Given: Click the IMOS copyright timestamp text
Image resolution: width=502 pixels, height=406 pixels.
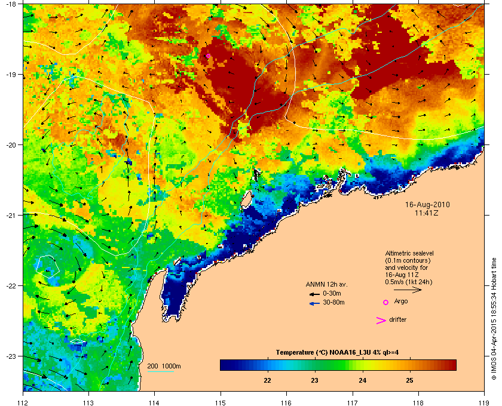Looking at the screenshot, I should [494, 319].
